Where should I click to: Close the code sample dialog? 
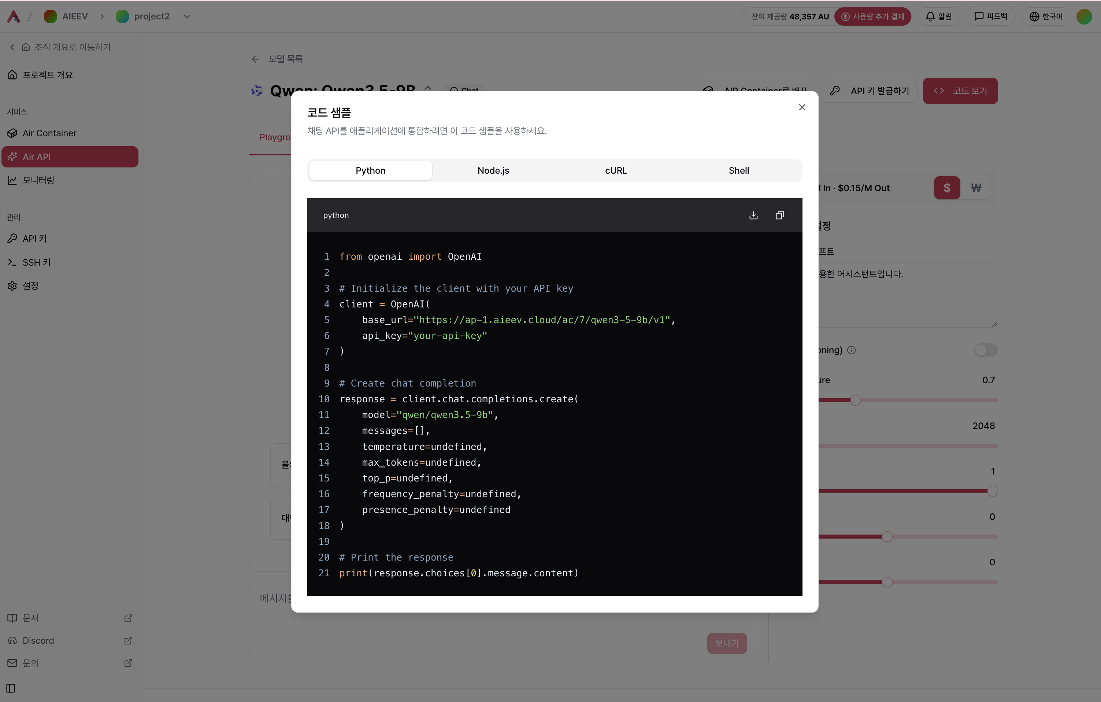(x=802, y=107)
